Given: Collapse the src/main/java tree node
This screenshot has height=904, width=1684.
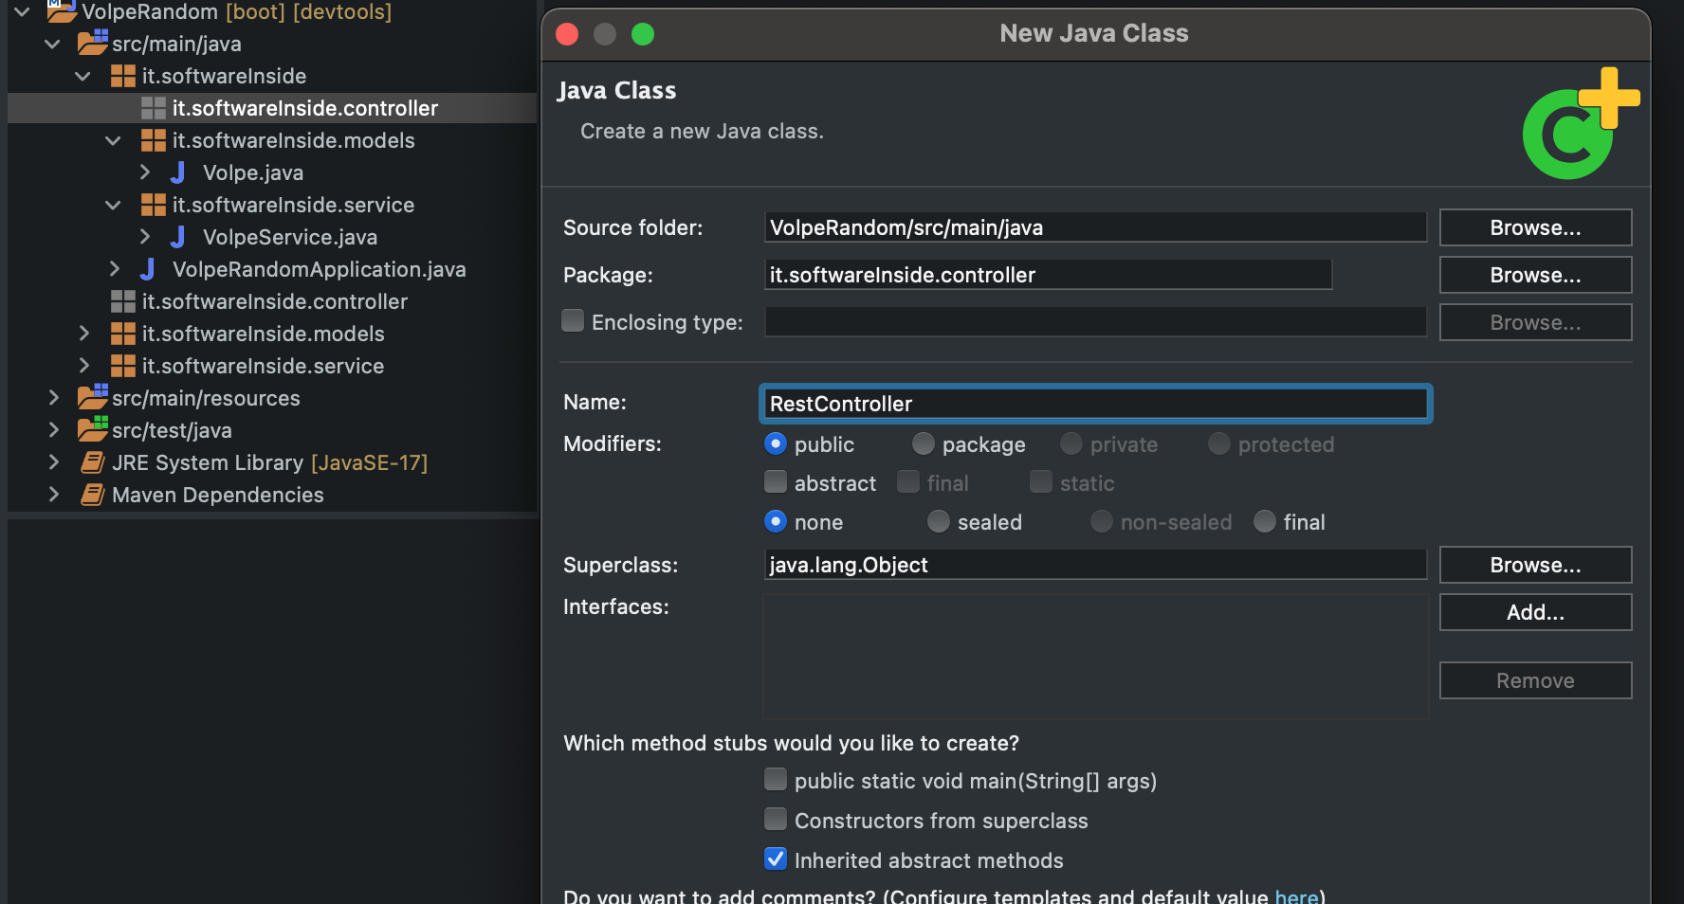Looking at the screenshot, I should [52, 44].
